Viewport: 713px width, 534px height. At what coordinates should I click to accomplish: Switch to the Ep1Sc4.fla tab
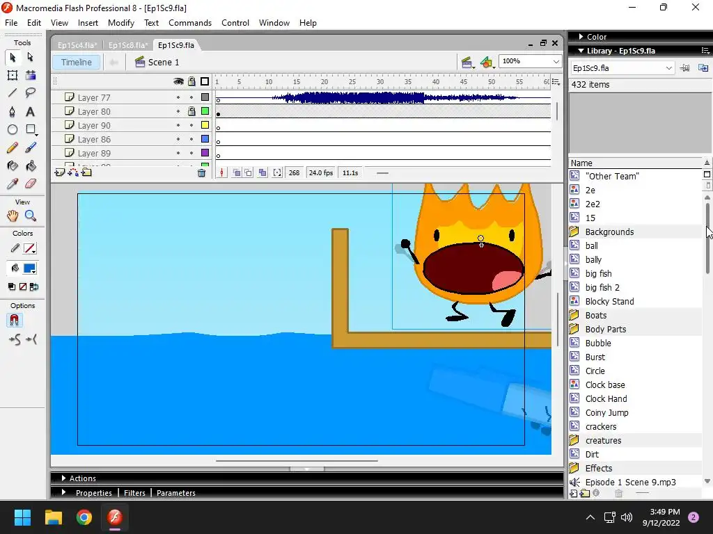point(77,45)
